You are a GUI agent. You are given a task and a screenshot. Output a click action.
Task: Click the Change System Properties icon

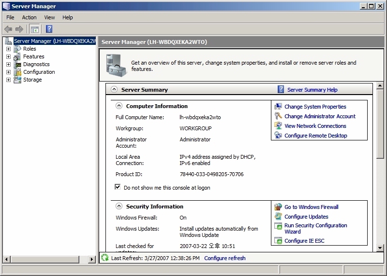pos(278,106)
